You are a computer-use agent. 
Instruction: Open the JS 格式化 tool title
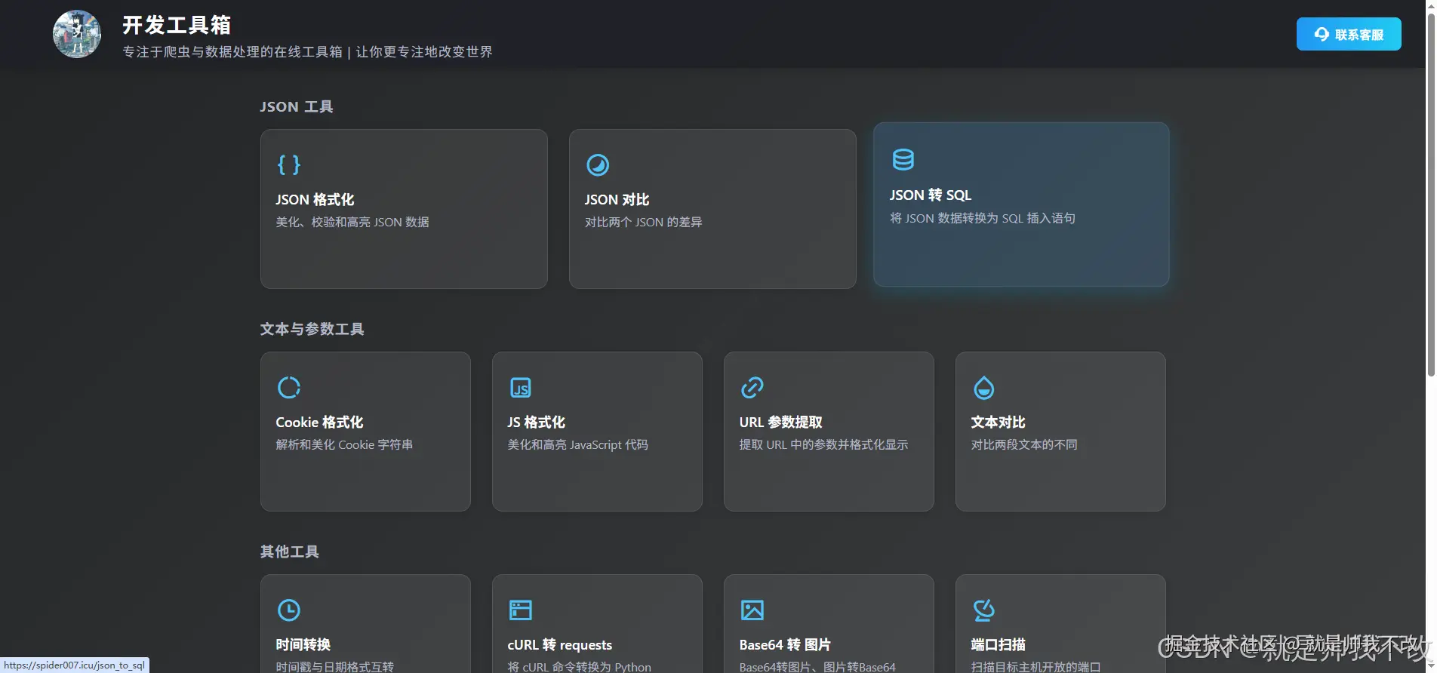click(536, 423)
